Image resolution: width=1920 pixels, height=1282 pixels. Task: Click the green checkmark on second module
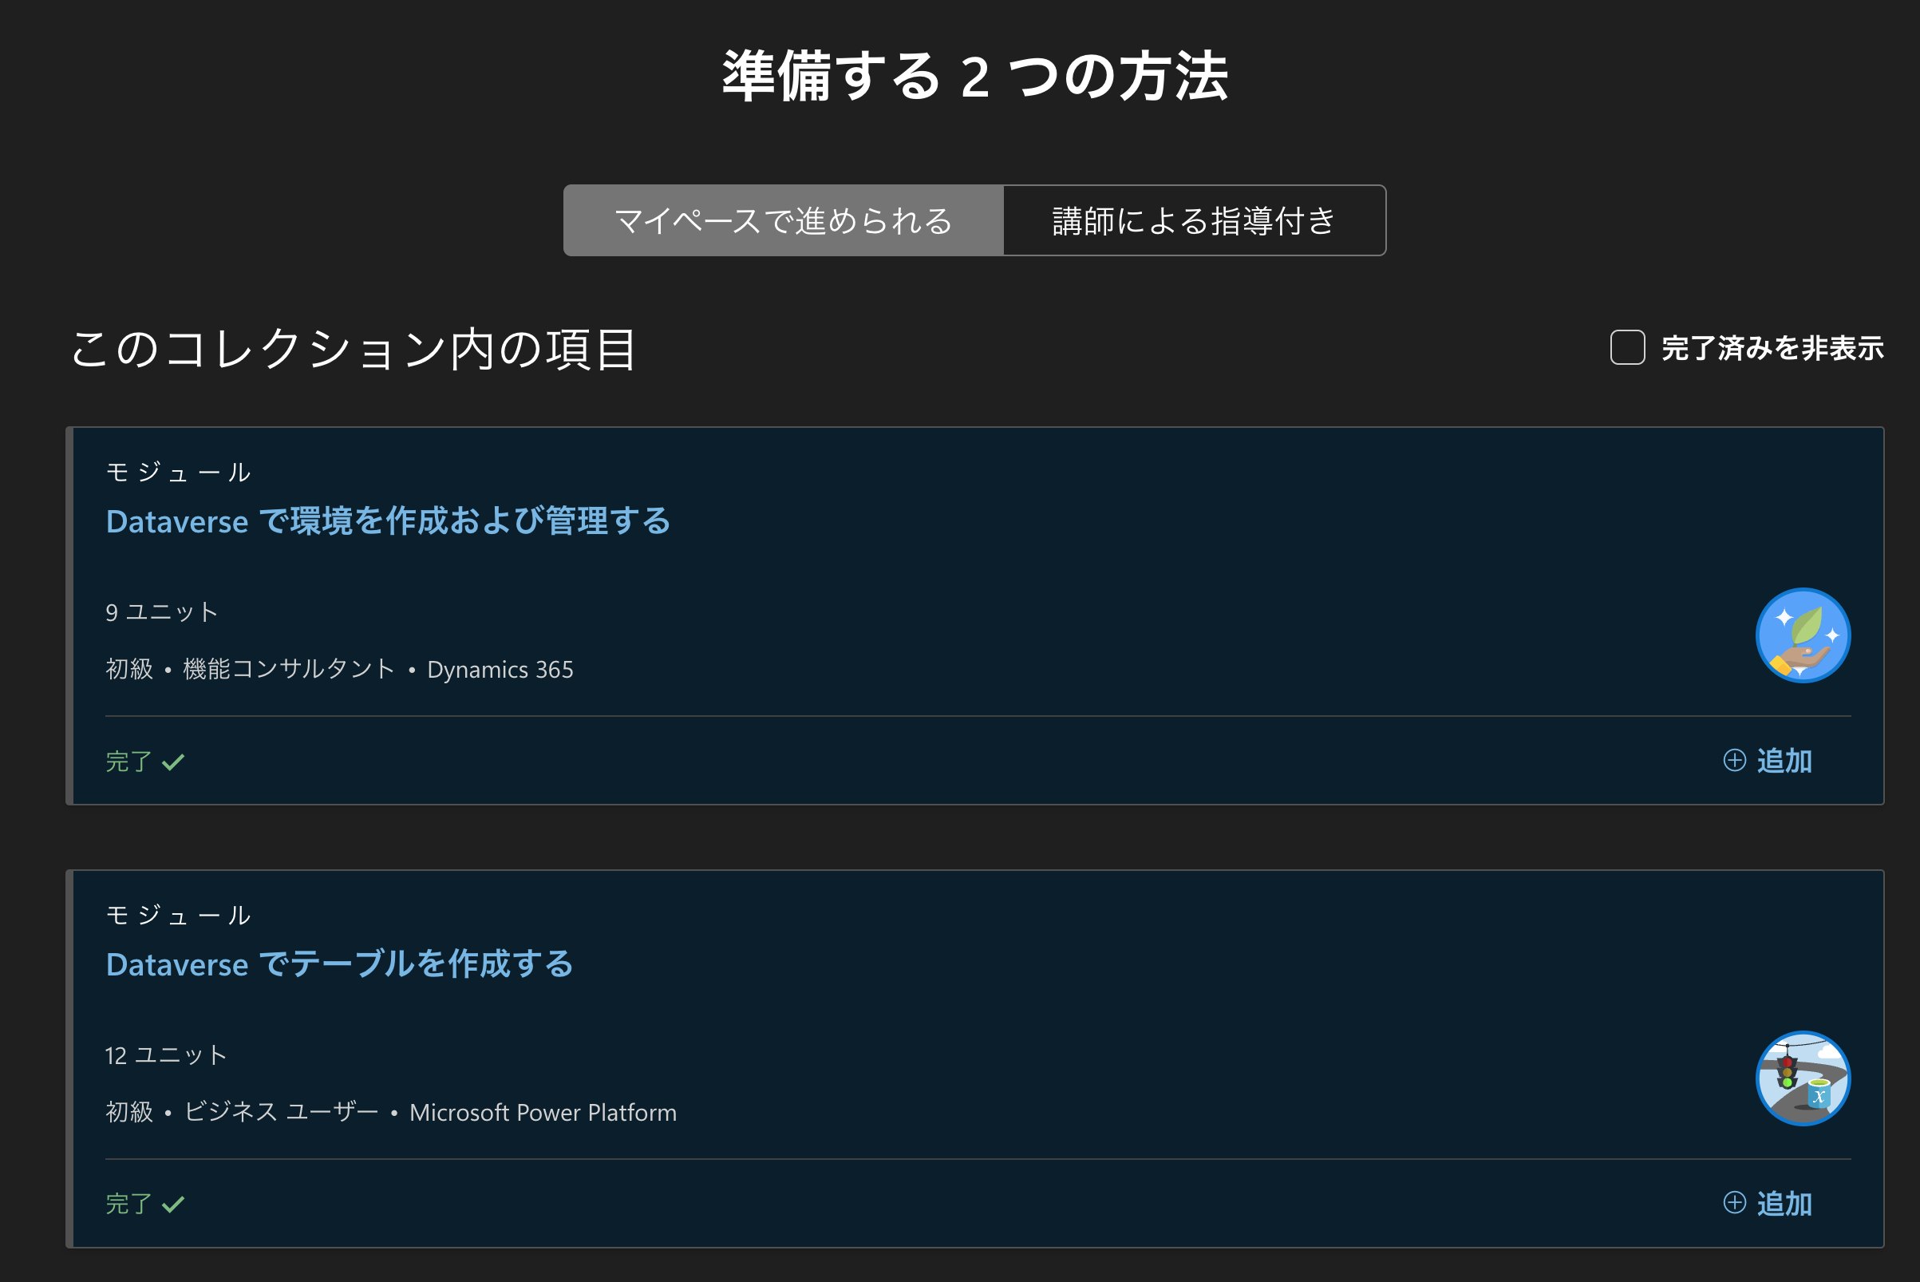pos(173,1205)
